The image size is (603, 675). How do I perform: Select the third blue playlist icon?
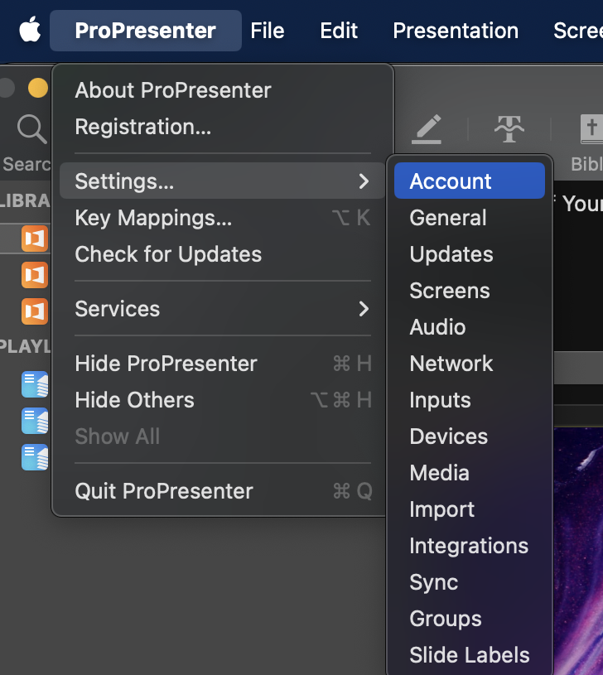[x=35, y=456]
